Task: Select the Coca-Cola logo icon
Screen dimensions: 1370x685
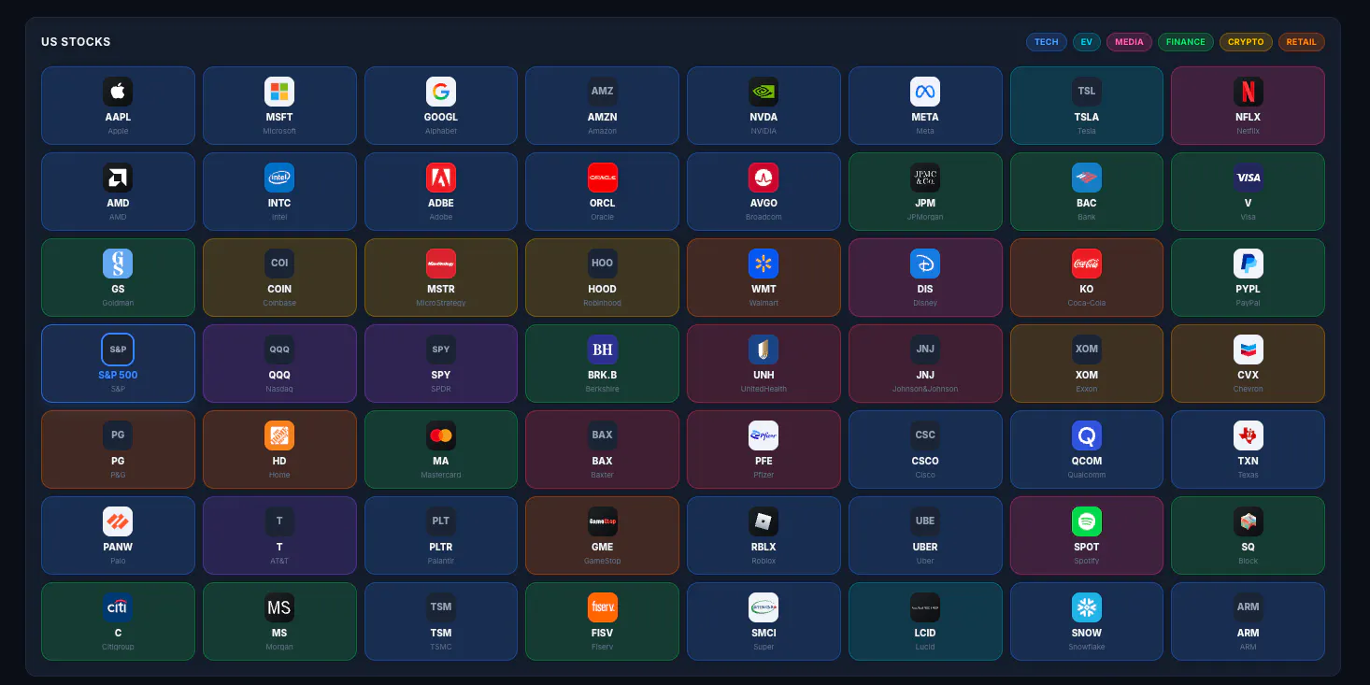Action: [x=1087, y=264]
